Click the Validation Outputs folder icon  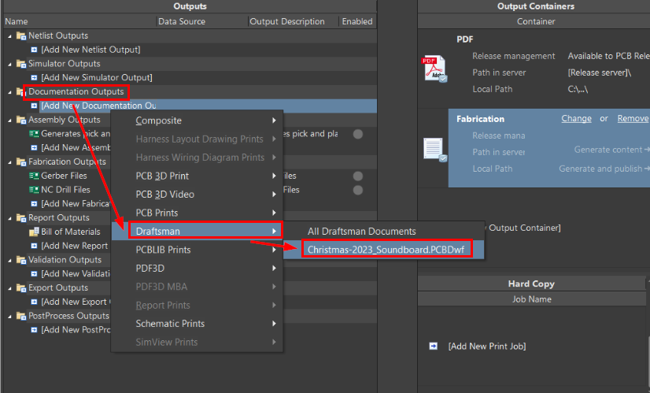coord(21,260)
